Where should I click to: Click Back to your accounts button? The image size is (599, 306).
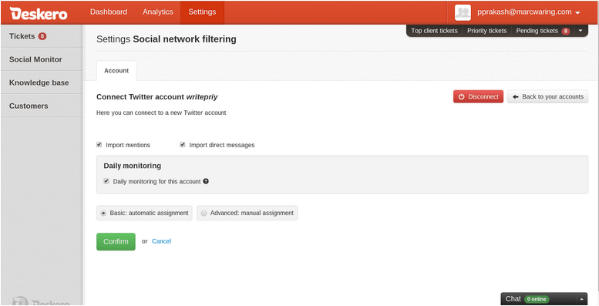pos(548,96)
